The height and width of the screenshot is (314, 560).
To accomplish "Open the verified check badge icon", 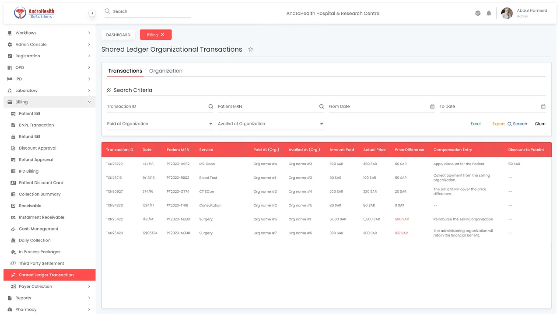I will (478, 13).
